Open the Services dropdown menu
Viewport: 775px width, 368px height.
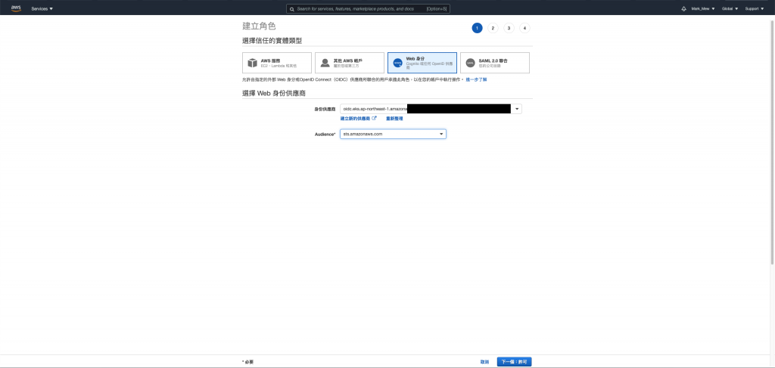(x=42, y=9)
